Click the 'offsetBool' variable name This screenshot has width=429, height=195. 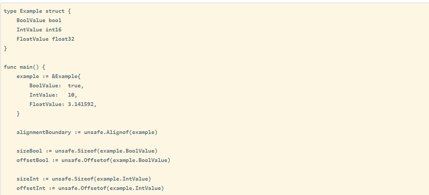tap(33, 160)
